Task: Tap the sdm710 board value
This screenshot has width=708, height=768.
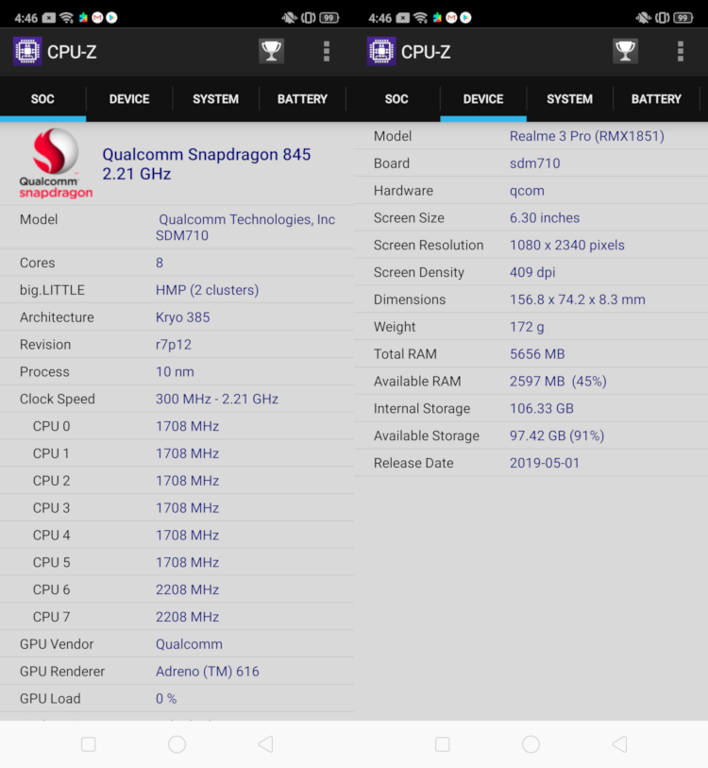Action: click(x=534, y=163)
